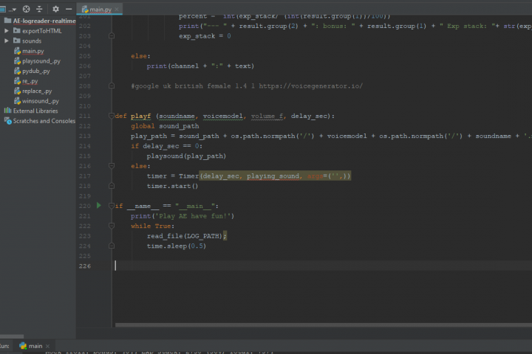Screen dimensions: 532x354
Task: Click line number 211 in the gutter
Action: [85, 116]
